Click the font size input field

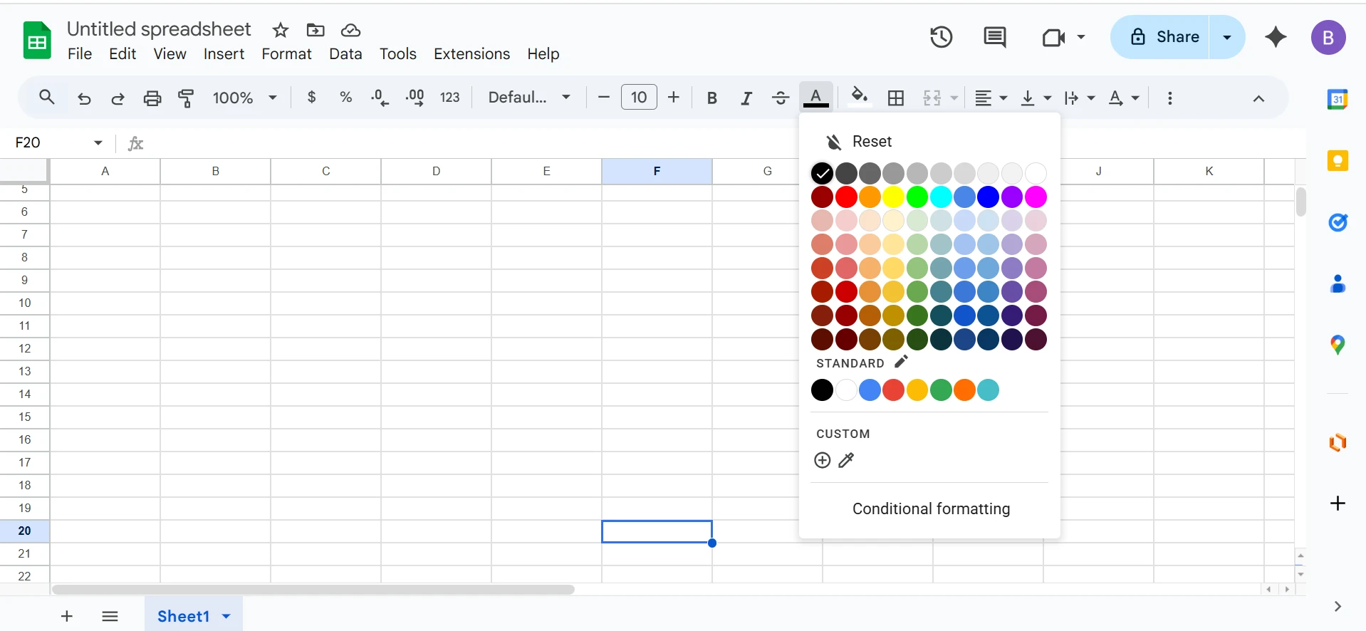(x=639, y=97)
